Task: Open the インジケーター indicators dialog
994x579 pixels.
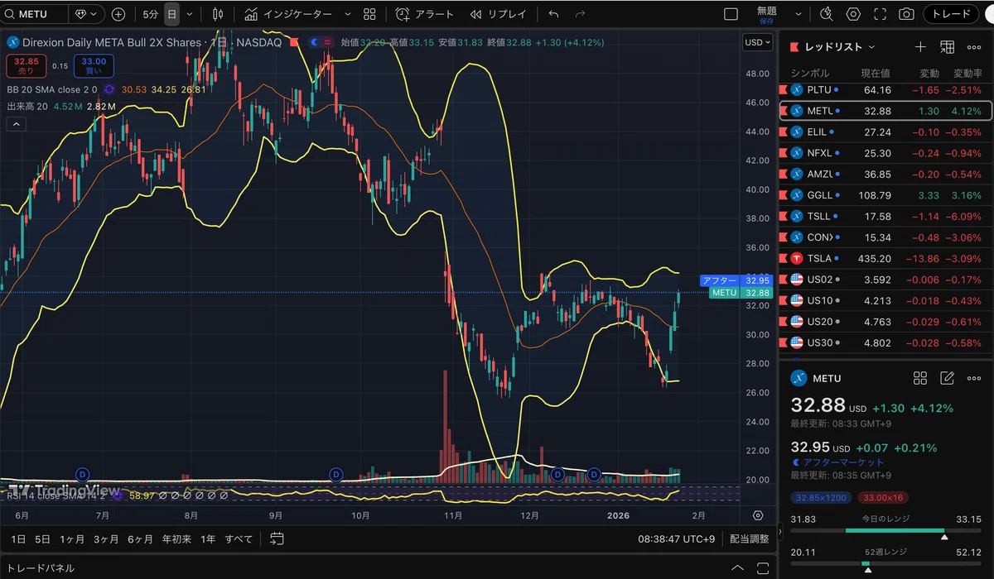Action: coord(287,14)
